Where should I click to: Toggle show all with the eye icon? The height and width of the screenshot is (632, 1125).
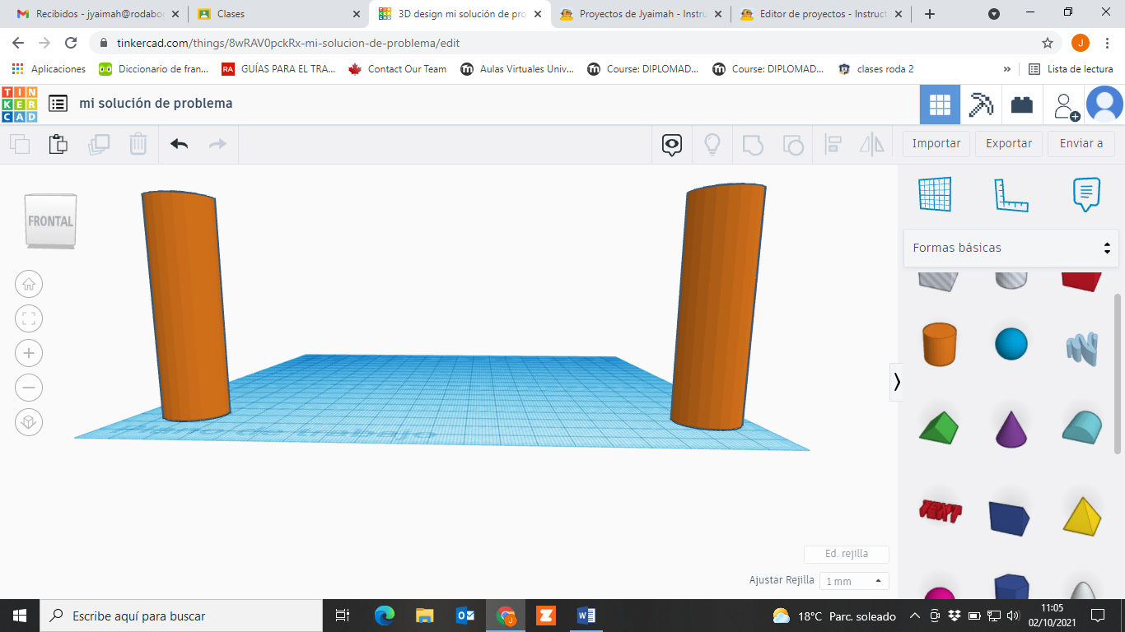pos(672,145)
